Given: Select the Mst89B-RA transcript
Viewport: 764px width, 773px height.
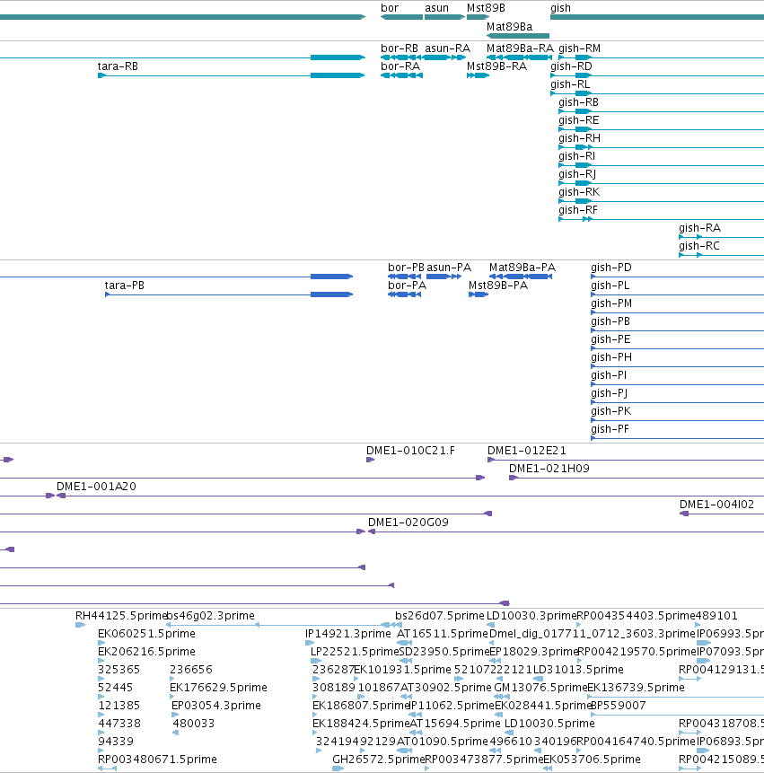Looking at the screenshot, I should tap(478, 75).
